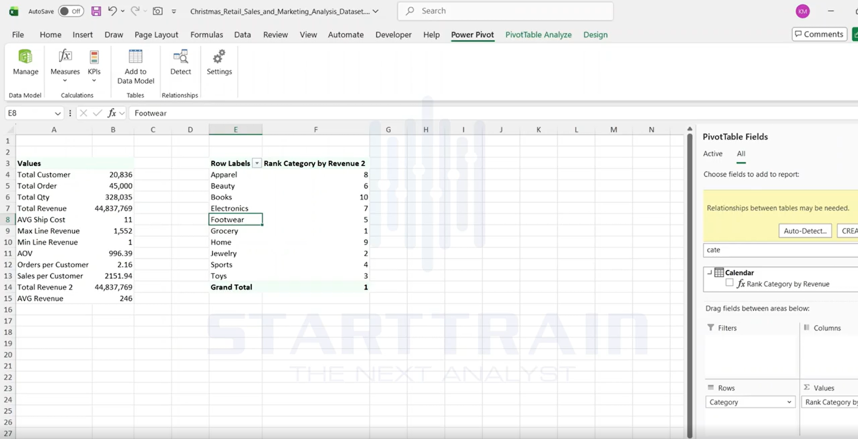Switch to PivotTable Analyze tab

538,34
